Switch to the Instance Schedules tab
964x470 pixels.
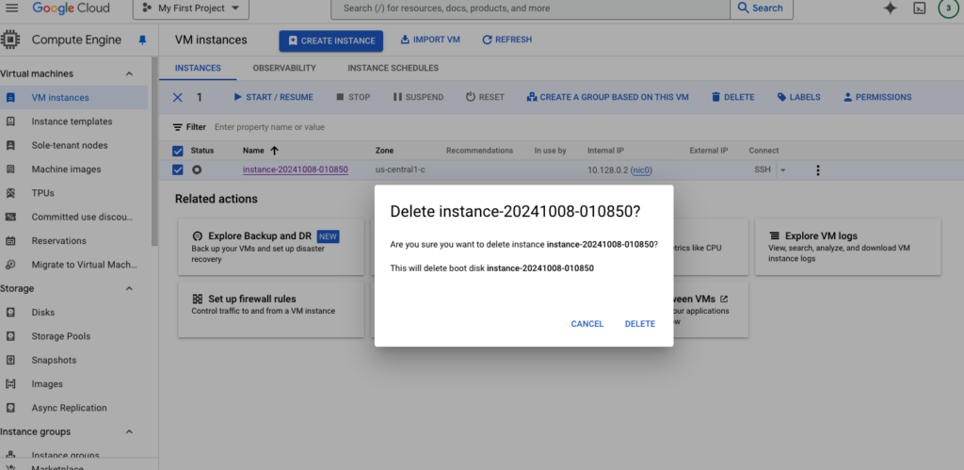[393, 68]
